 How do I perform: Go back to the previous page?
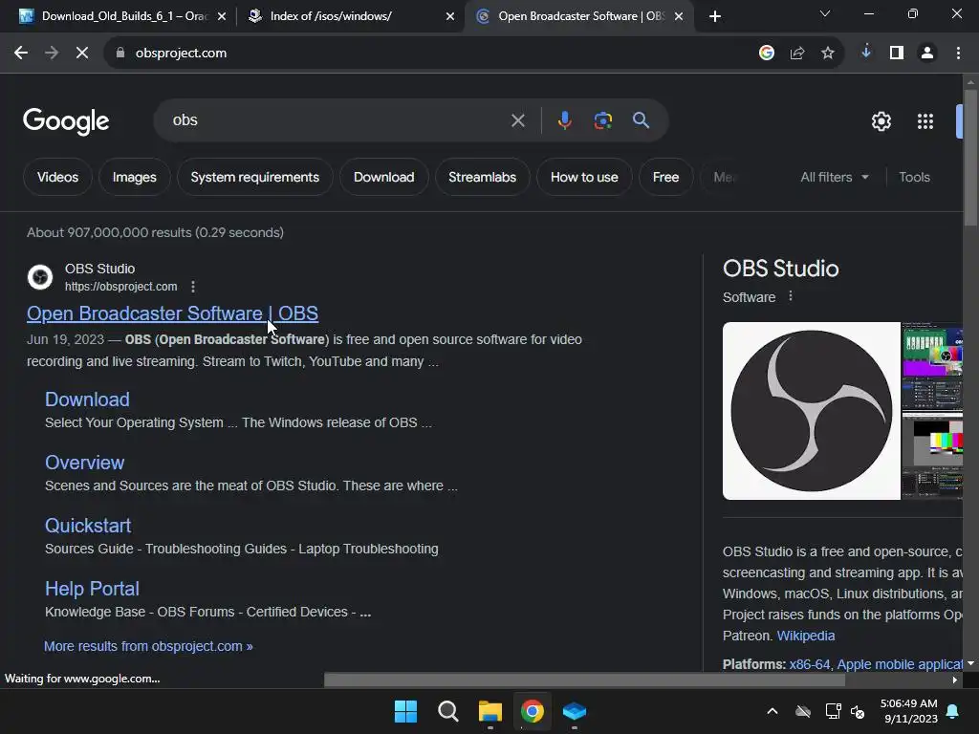[21, 54]
